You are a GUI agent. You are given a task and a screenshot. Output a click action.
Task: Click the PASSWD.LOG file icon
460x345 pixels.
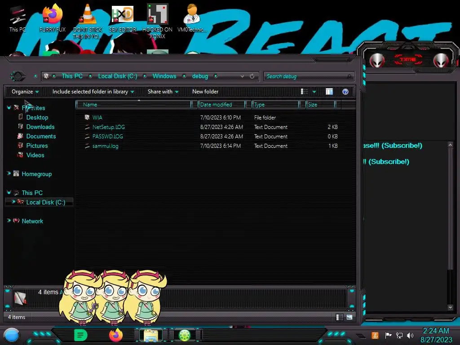[x=87, y=137]
